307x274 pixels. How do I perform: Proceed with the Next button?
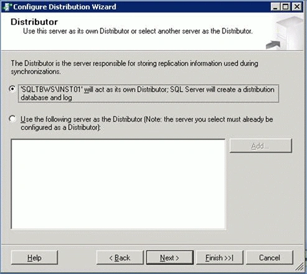tap(170, 258)
